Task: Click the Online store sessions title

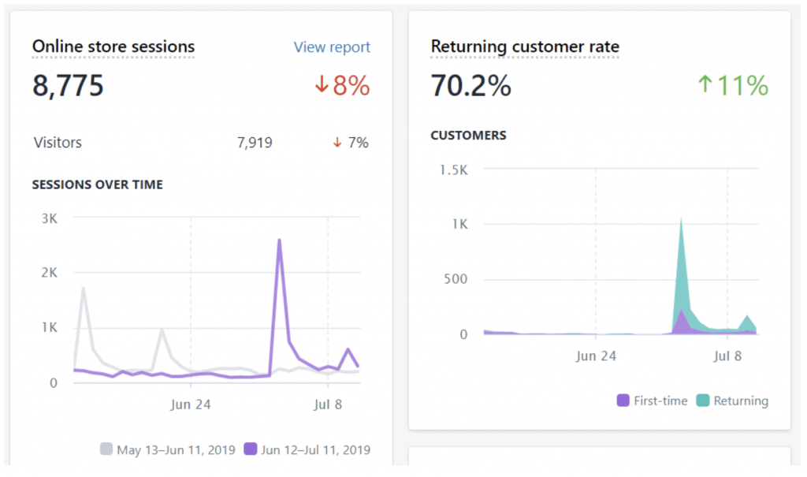Action: click(x=113, y=47)
